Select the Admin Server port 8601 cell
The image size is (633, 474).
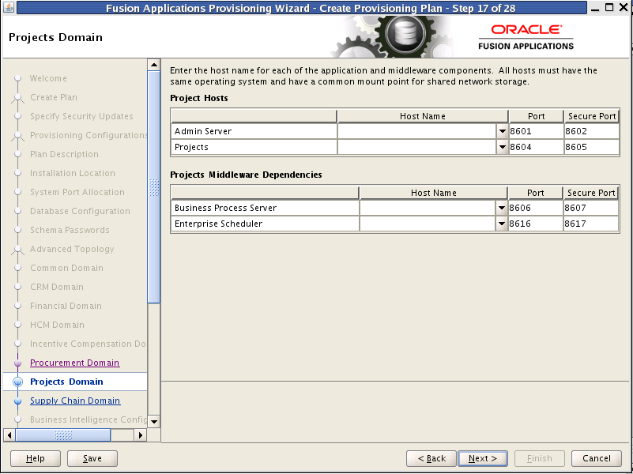[x=536, y=131]
